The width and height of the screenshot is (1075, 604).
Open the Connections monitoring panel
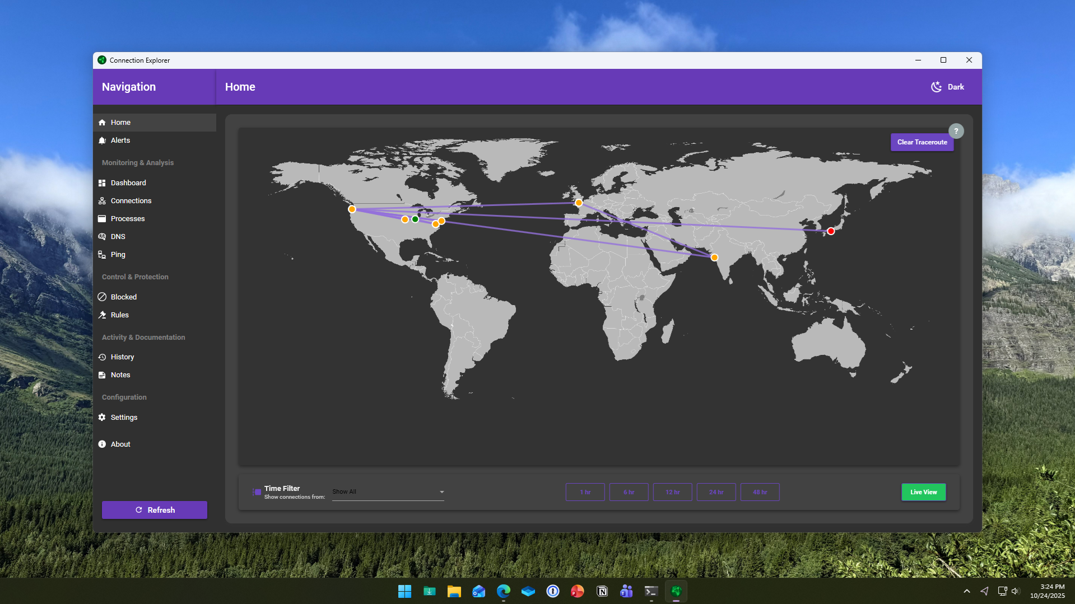tap(131, 200)
